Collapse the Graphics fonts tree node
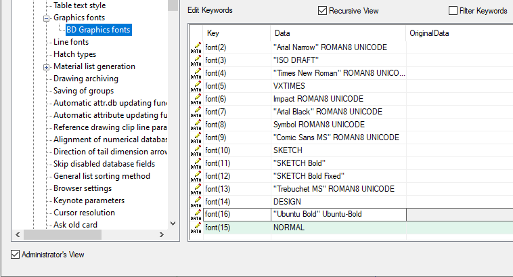513x277 pixels. click(x=47, y=18)
